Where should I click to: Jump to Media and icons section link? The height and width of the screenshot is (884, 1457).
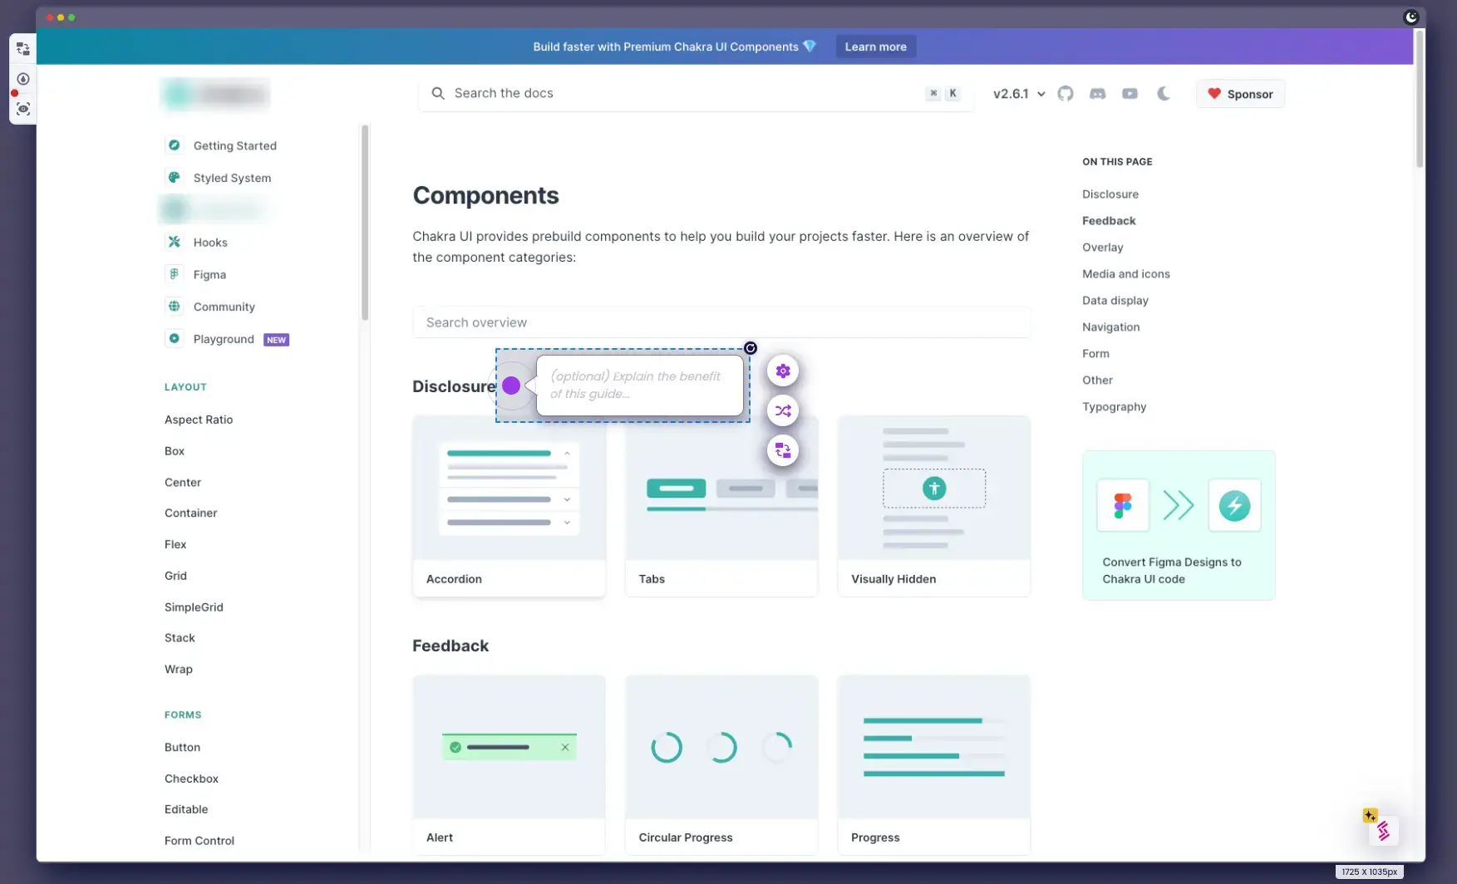click(1125, 274)
